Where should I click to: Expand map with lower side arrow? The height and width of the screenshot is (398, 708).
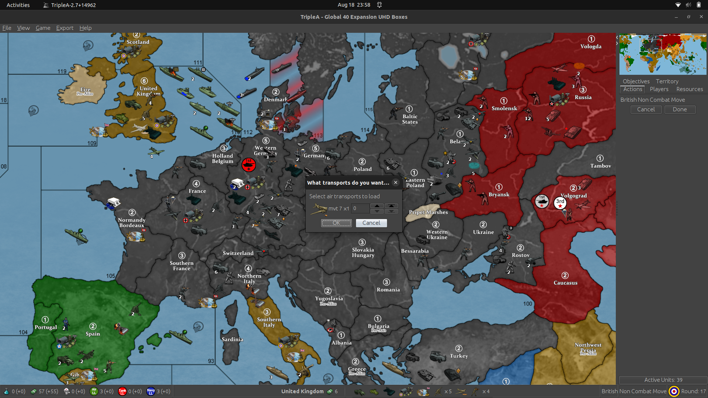617,43
